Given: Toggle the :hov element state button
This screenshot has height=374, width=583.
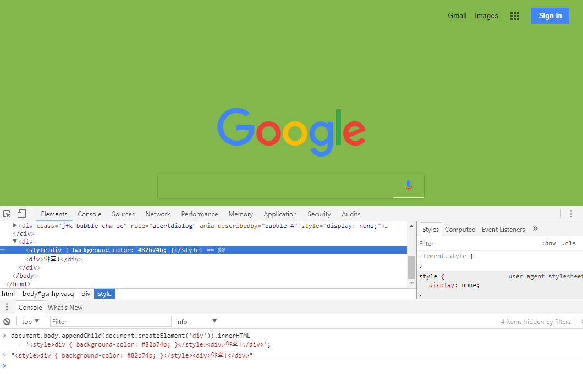Looking at the screenshot, I should [548, 244].
